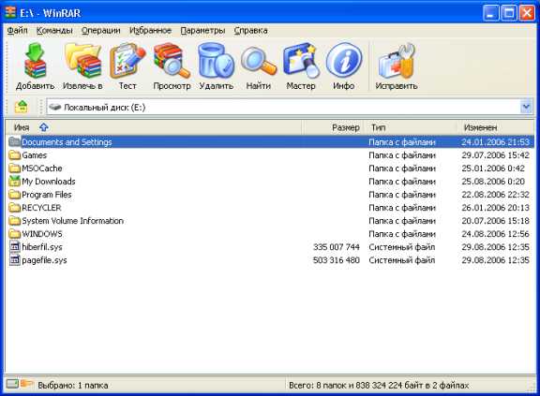Click the date 29.07.2006 15:42
Viewport: 540px width, 396px height.
(495, 155)
